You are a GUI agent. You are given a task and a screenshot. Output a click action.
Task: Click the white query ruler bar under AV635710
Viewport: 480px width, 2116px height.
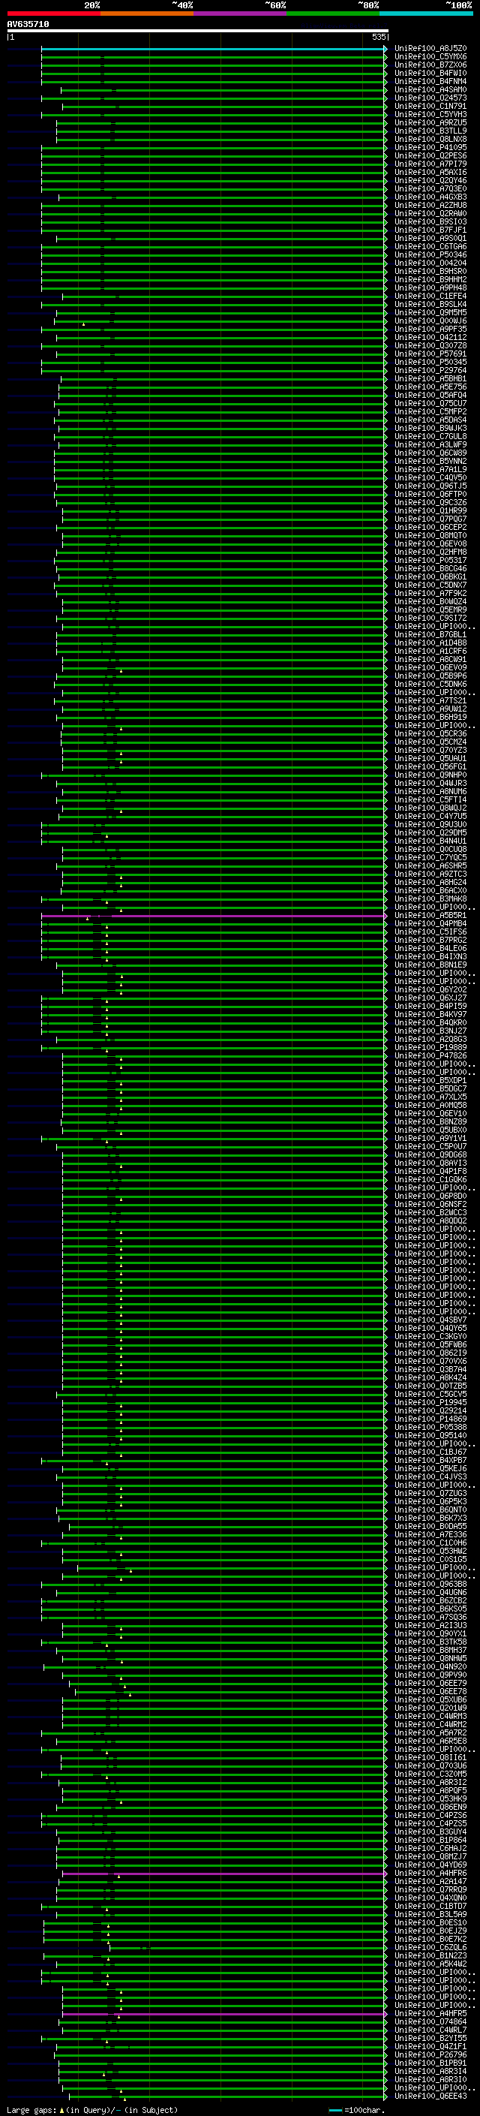coord(198,32)
